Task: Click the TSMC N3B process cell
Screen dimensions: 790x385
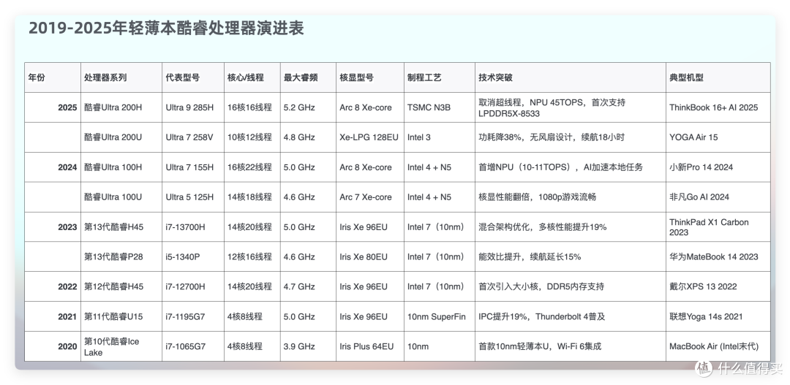Action: pyautogui.click(x=440, y=107)
